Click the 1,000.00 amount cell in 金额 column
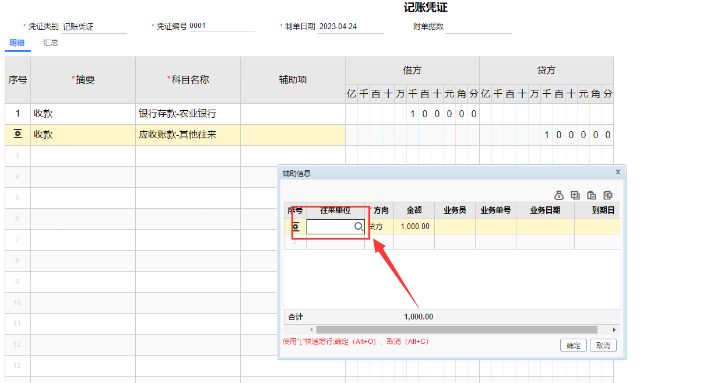728x383 pixels. pyautogui.click(x=414, y=226)
